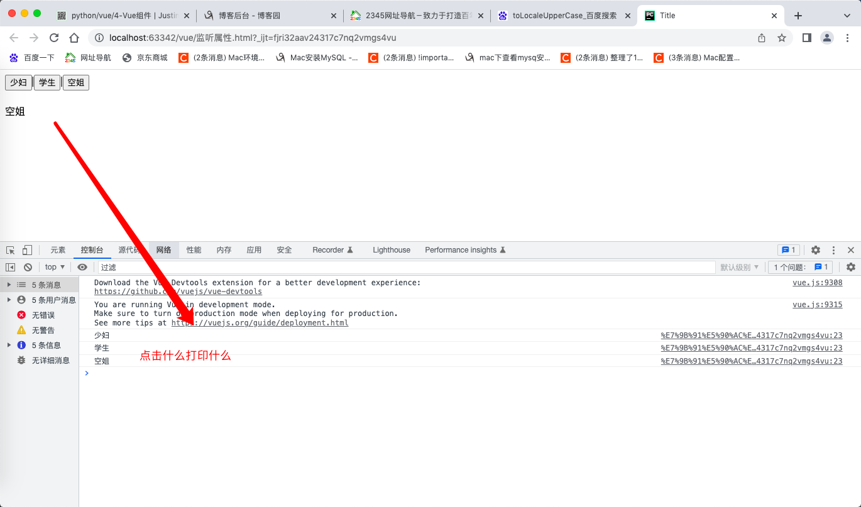Open the 网址导航 bookmark

pyautogui.click(x=89, y=58)
